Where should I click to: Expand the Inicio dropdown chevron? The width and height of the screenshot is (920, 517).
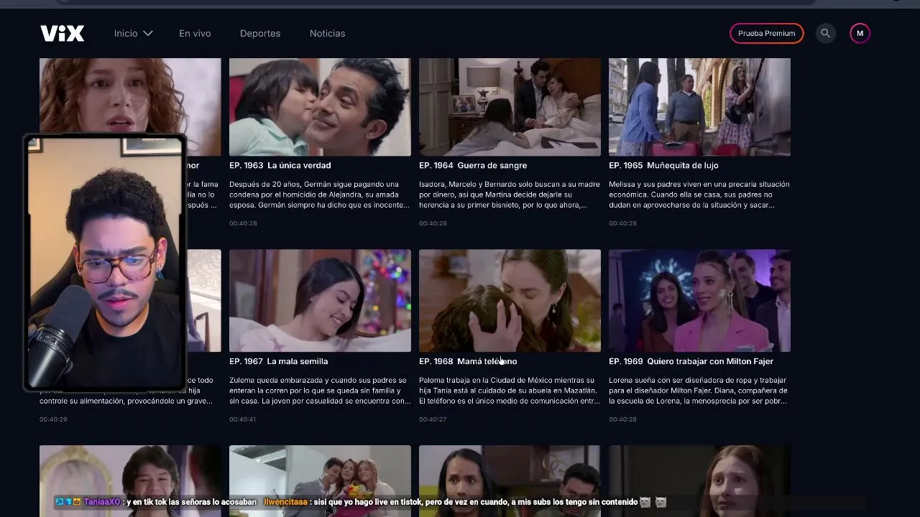[x=147, y=33]
